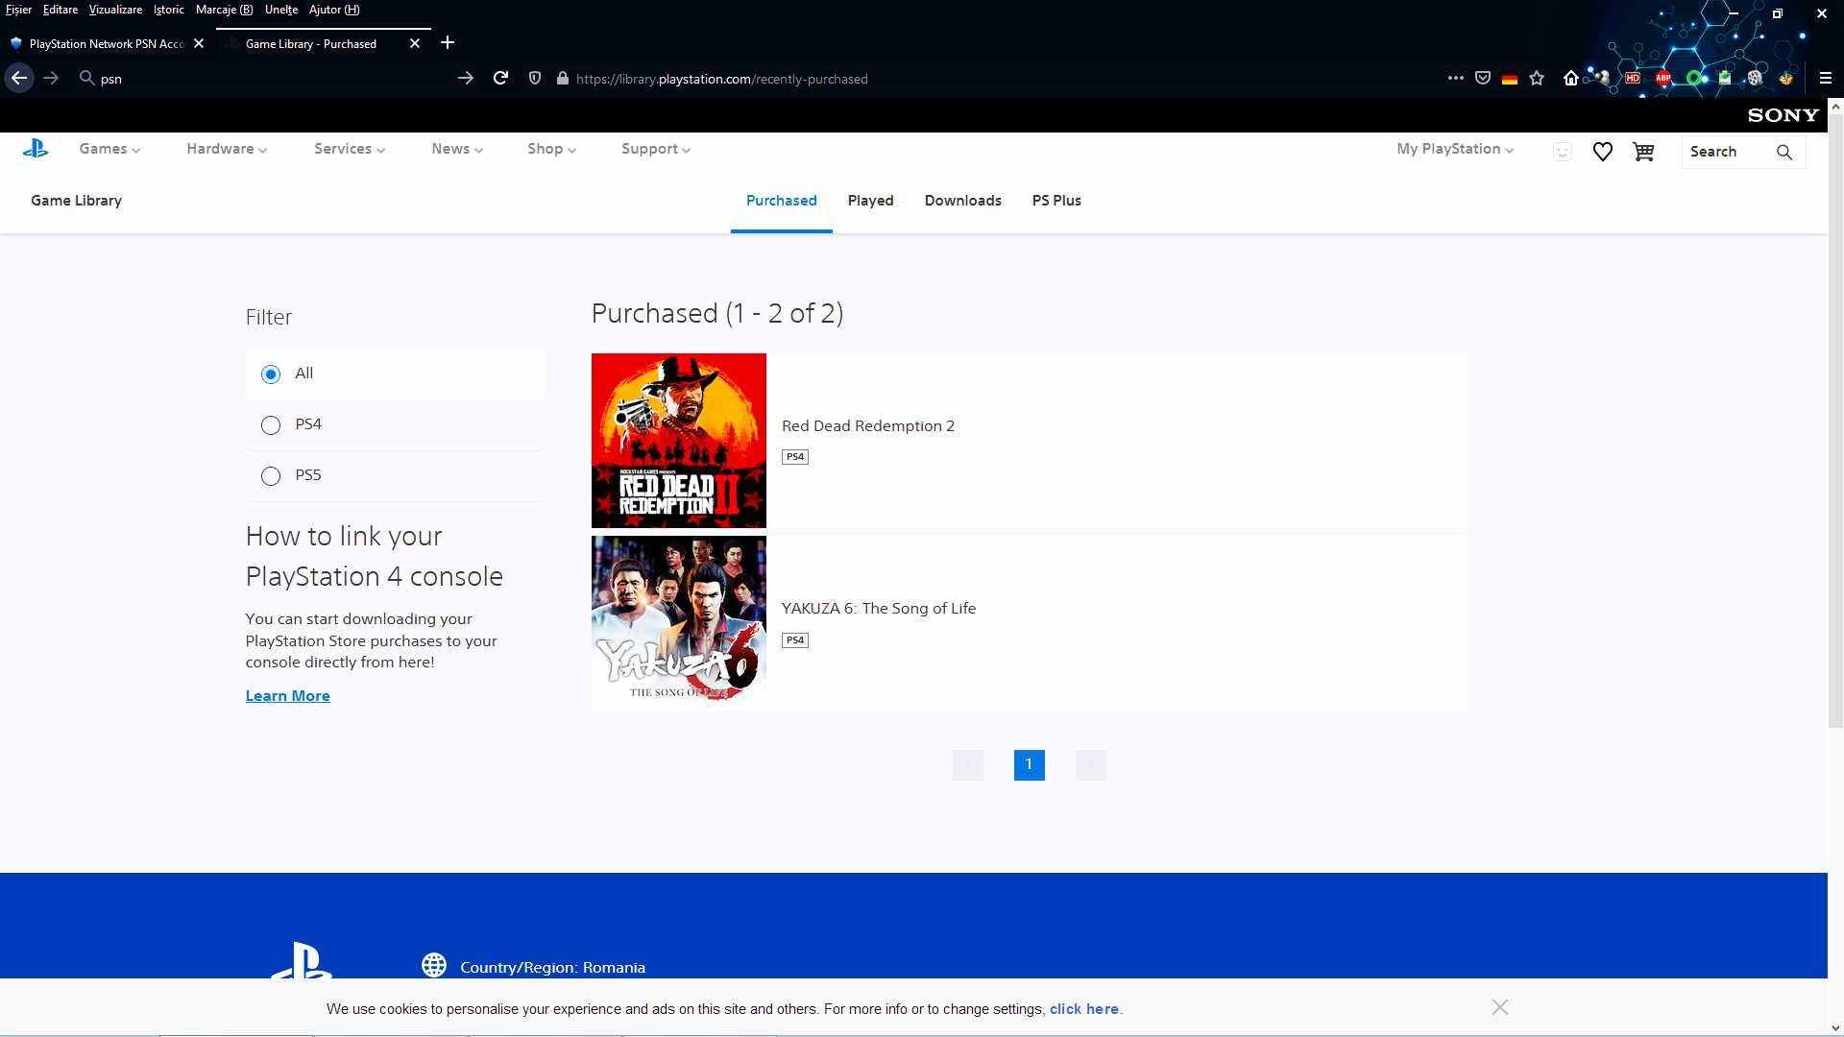Open the wishlist heart icon
Image resolution: width=1844 pixels, height=1037 pixels.
coord(1602,152)
